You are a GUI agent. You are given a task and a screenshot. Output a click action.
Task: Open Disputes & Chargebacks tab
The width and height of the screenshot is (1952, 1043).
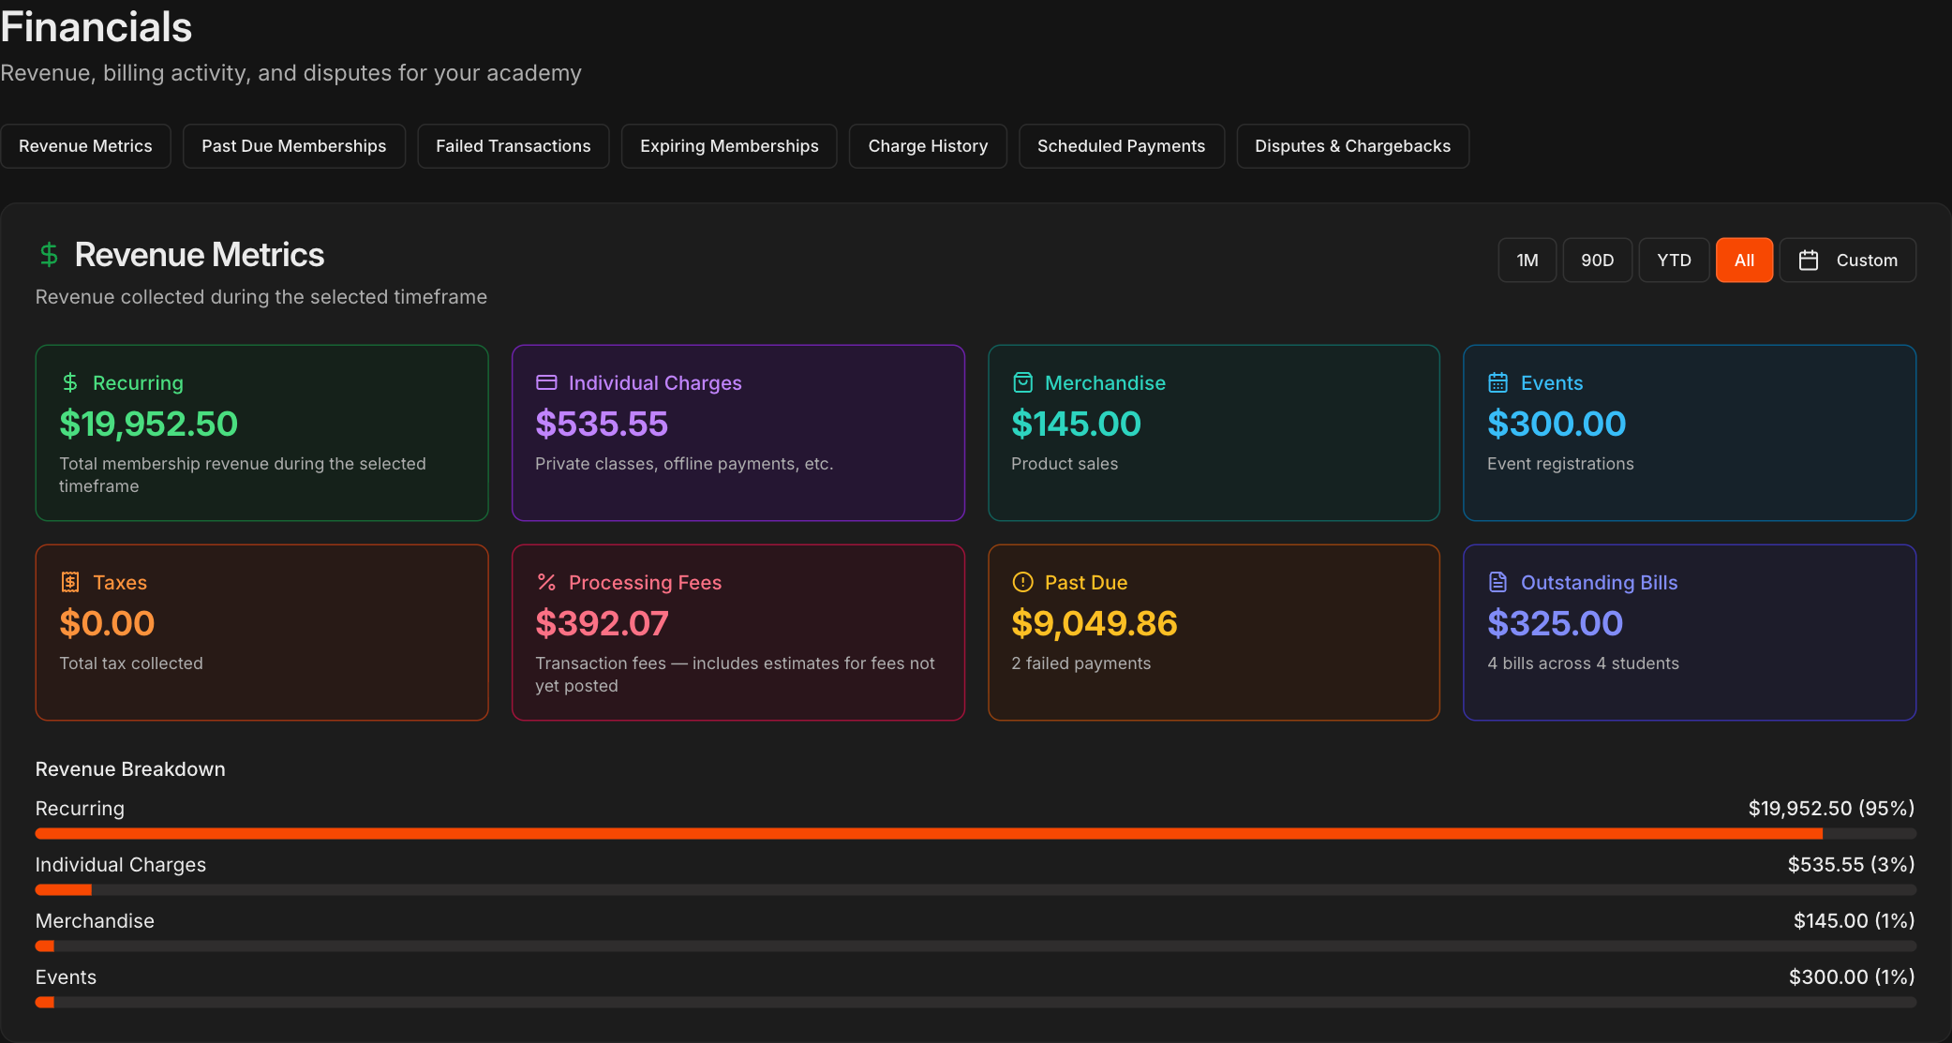[1352, 146]
